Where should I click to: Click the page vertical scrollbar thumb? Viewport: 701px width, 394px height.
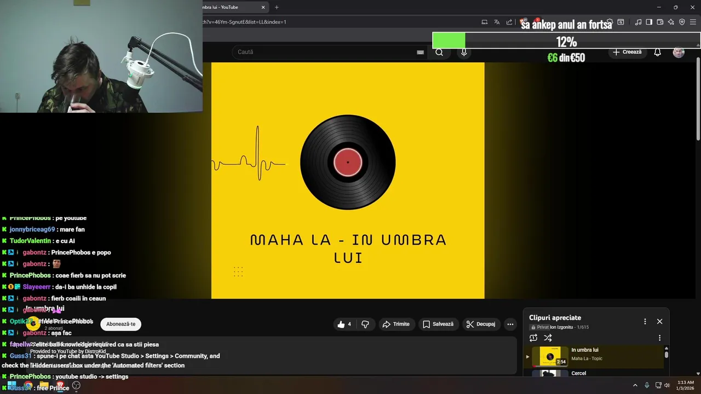tap(698, 99)
